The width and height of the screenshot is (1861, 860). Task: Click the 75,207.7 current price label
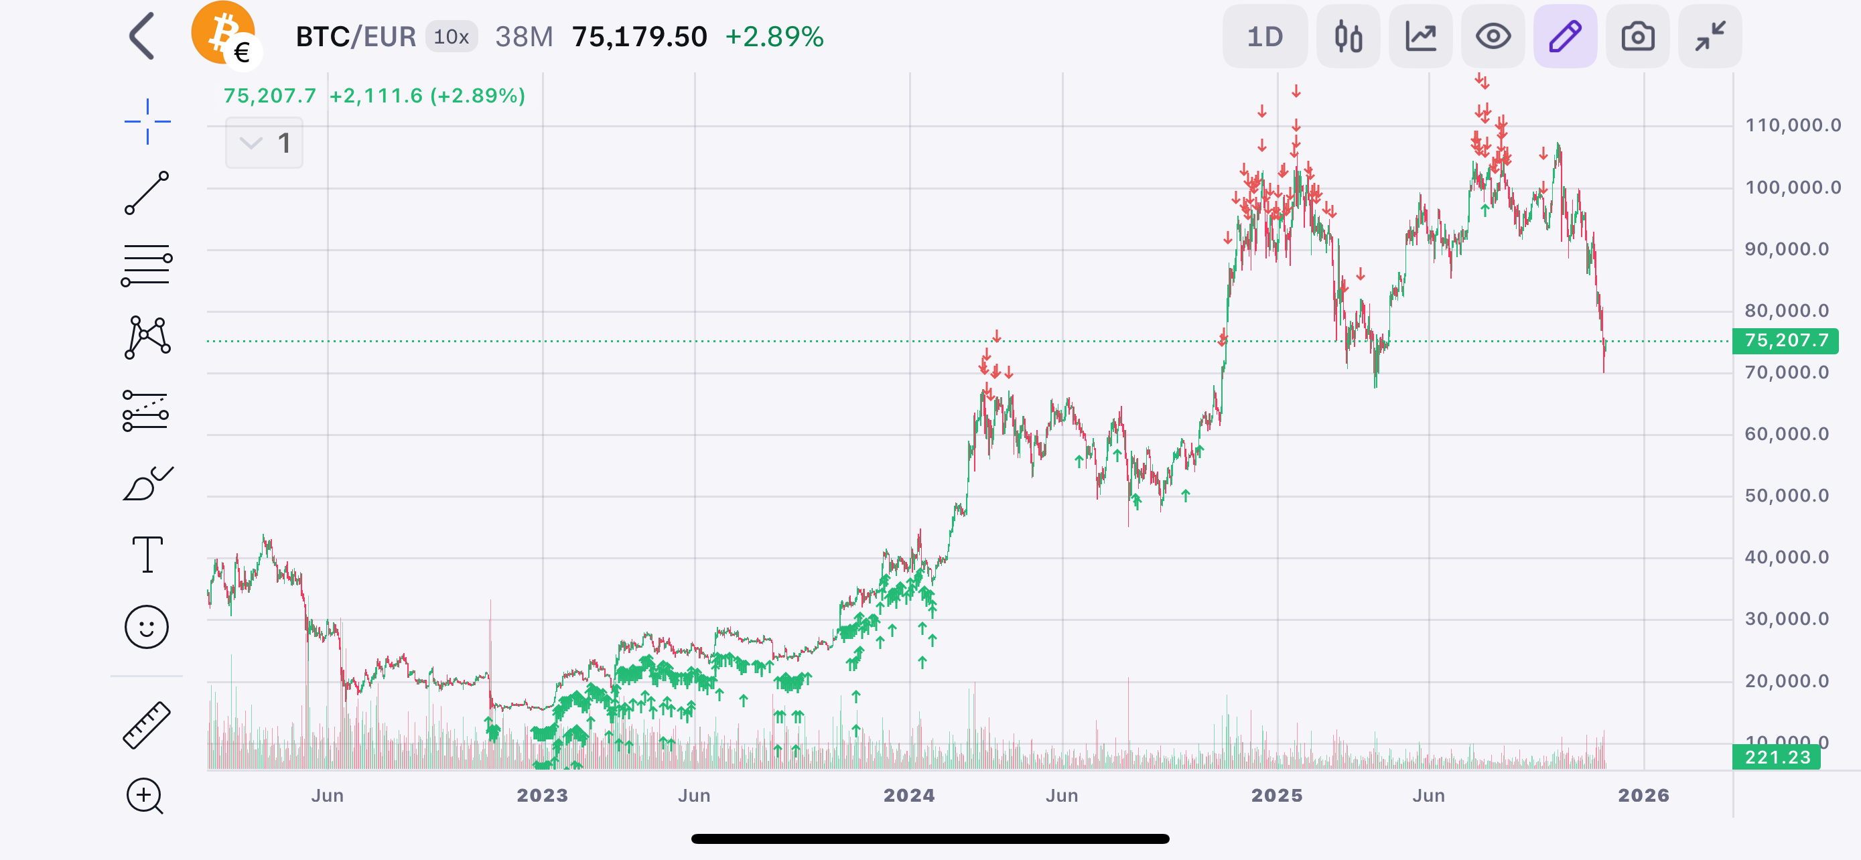click(x=1785, y=341)
